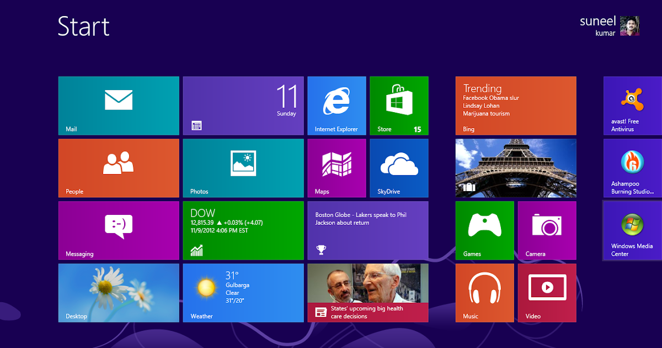Open the Bing Trending tile
The width and height of the screenshot is (662, 348).
coord(515,105)
